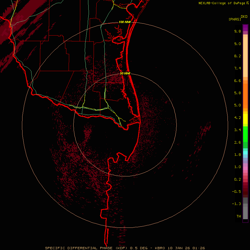Select the 4.2 legend value
Image resolution: width=250 pixels, height=250 pixels.
coord(237,118)
